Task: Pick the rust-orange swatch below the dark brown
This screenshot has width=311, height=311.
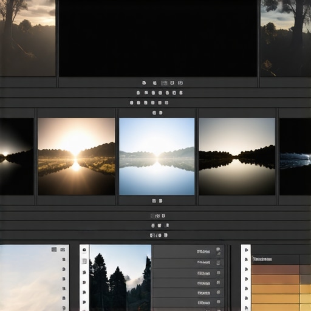Action: point(275,279)
